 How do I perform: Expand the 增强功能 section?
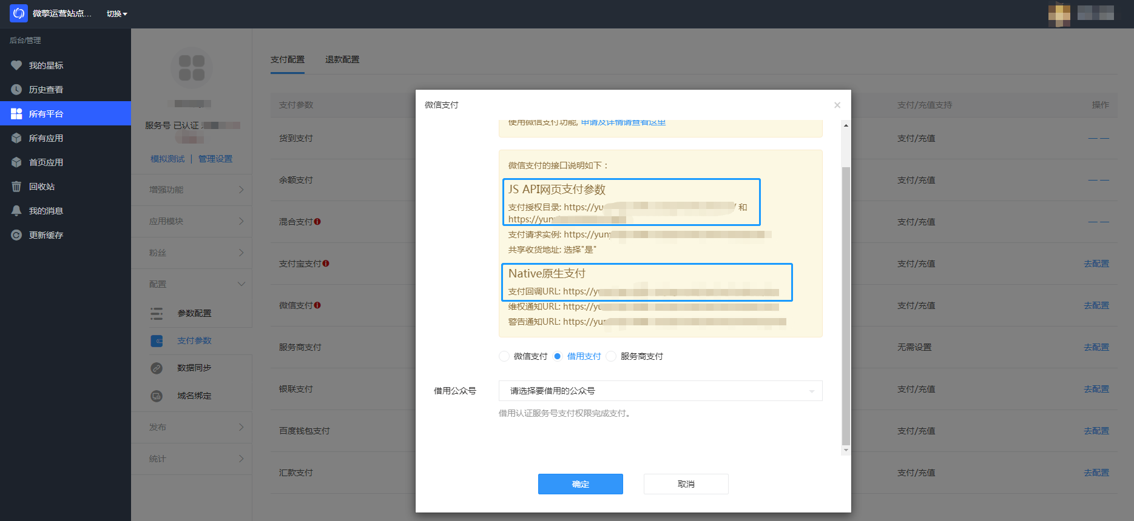pyautogui.click(x=192, y=190)
